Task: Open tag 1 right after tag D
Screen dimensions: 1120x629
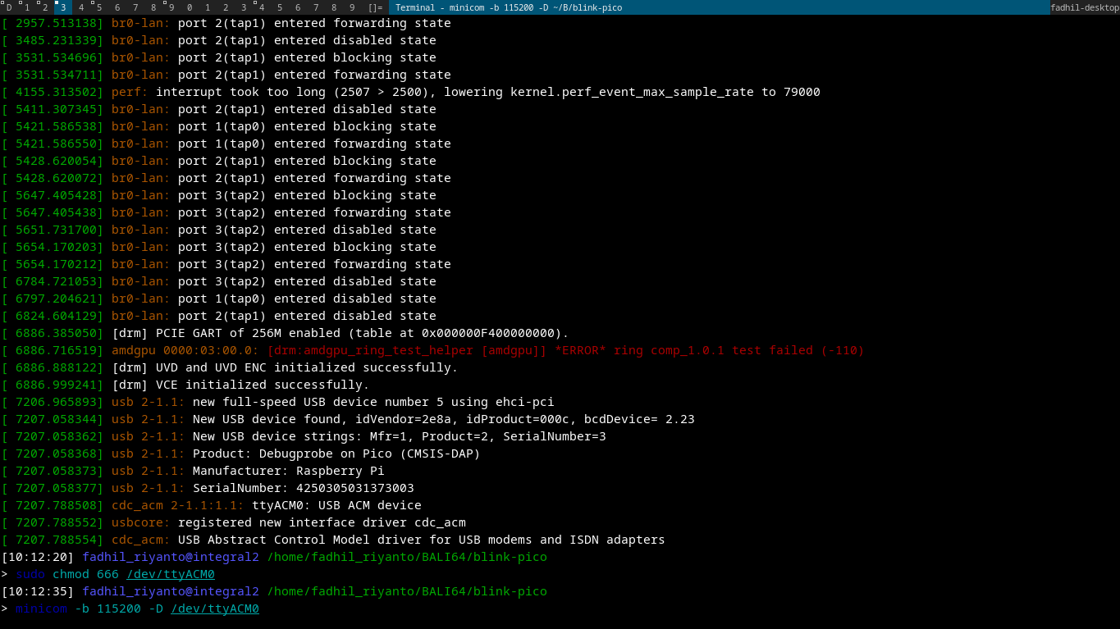Action: pos(27,7)
